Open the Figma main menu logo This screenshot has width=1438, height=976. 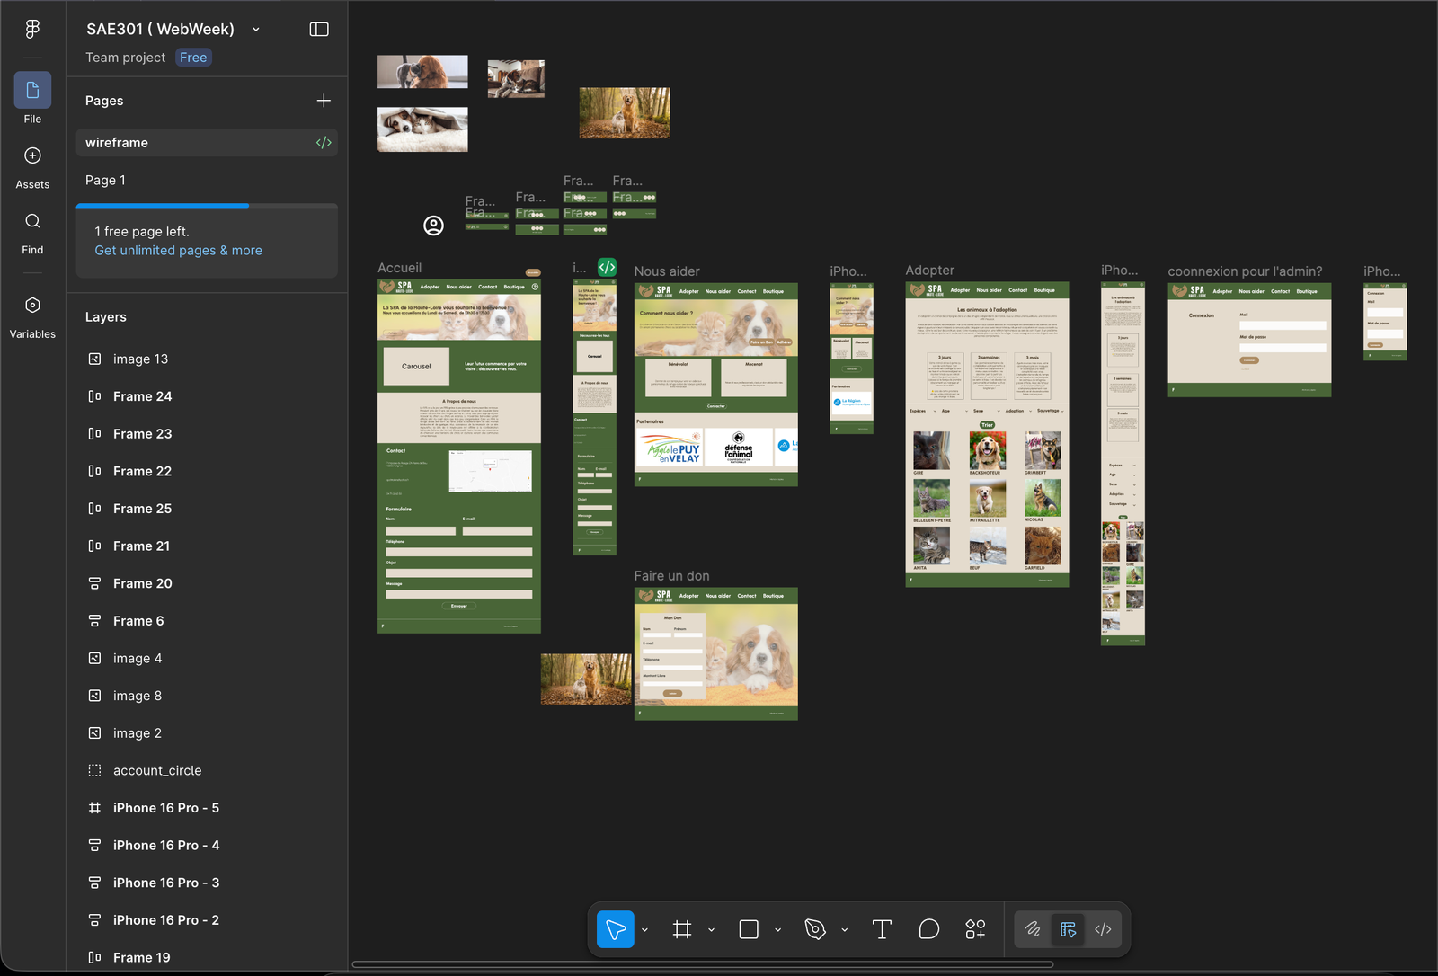coord(32,29)
